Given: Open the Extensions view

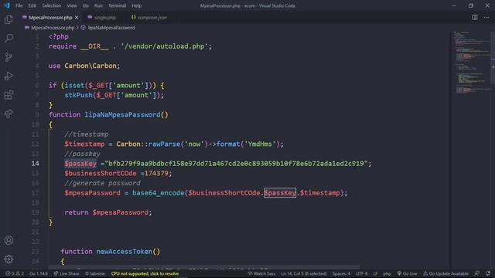Looking at the screenshot, I should click(x=9, y=95).
